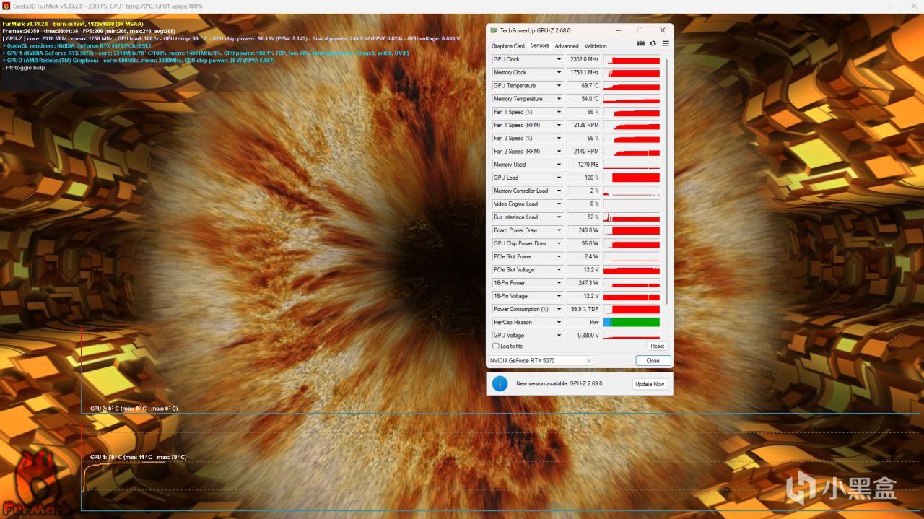
Task: Enable the Log to file checkbox
Action: (496, 346)
